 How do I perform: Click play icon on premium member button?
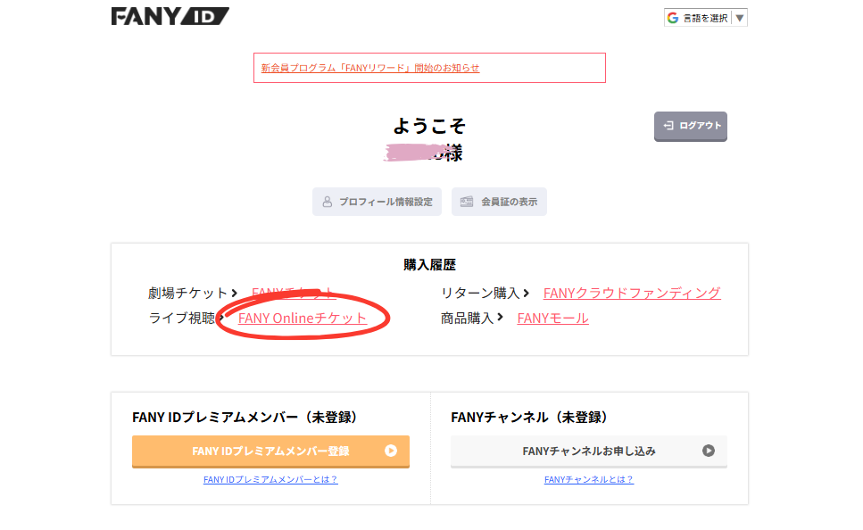(391, 451)
